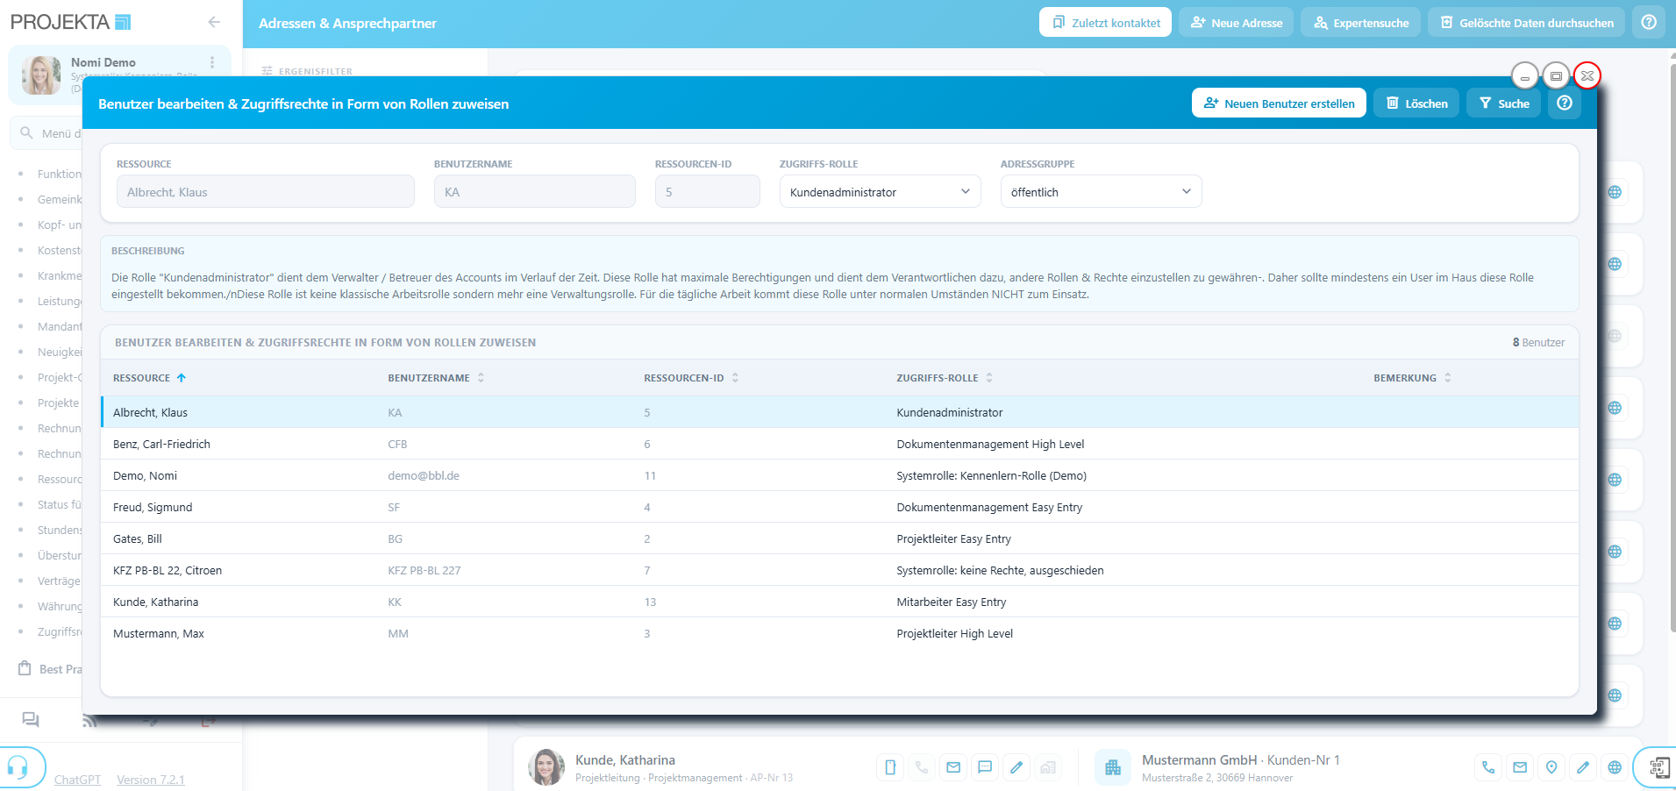The width and height of the screenshot is (1676, 791).
Task: Open Expertensuche in top bar
Action: click(1360, 23)
